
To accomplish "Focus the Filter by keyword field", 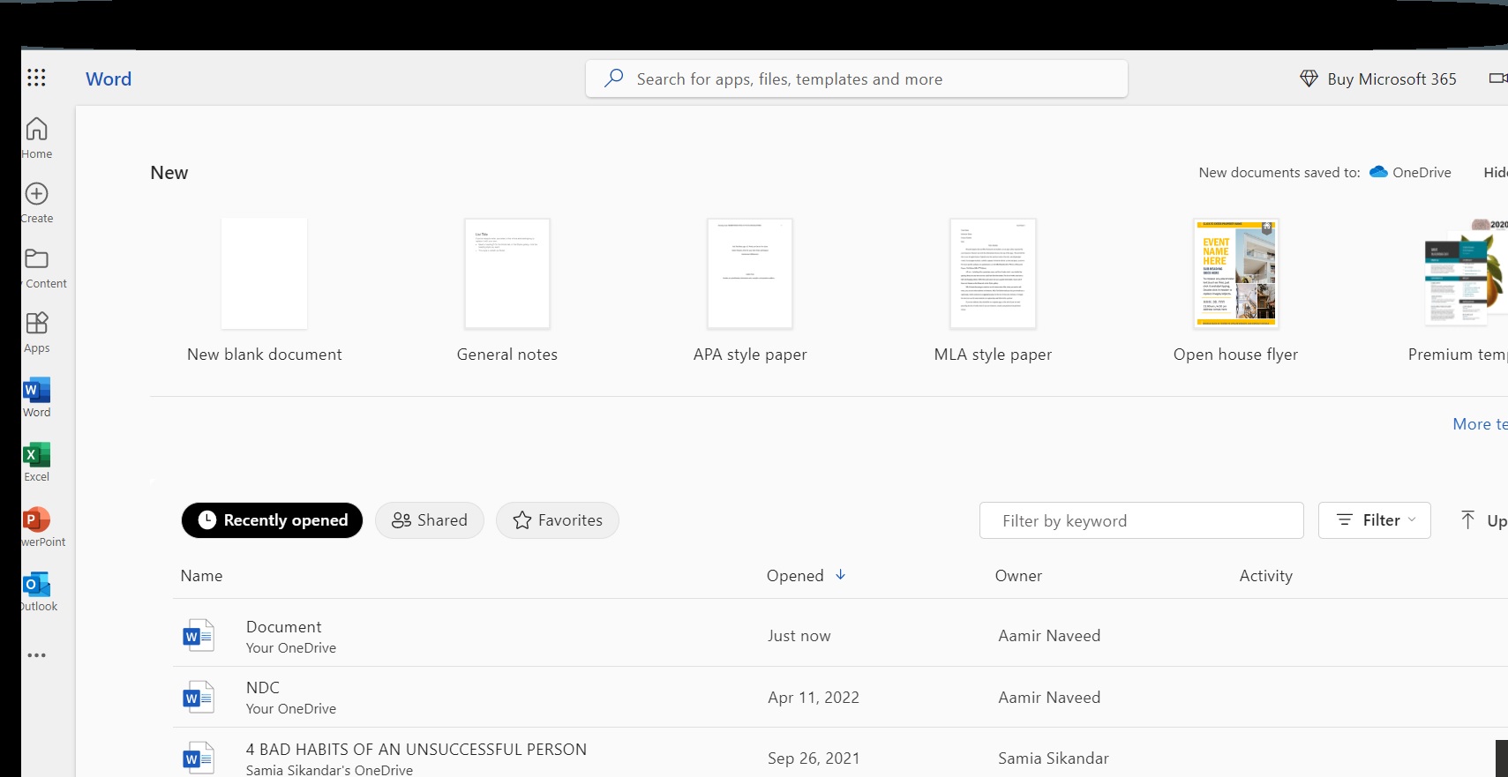I will [x=1142, y=520].
